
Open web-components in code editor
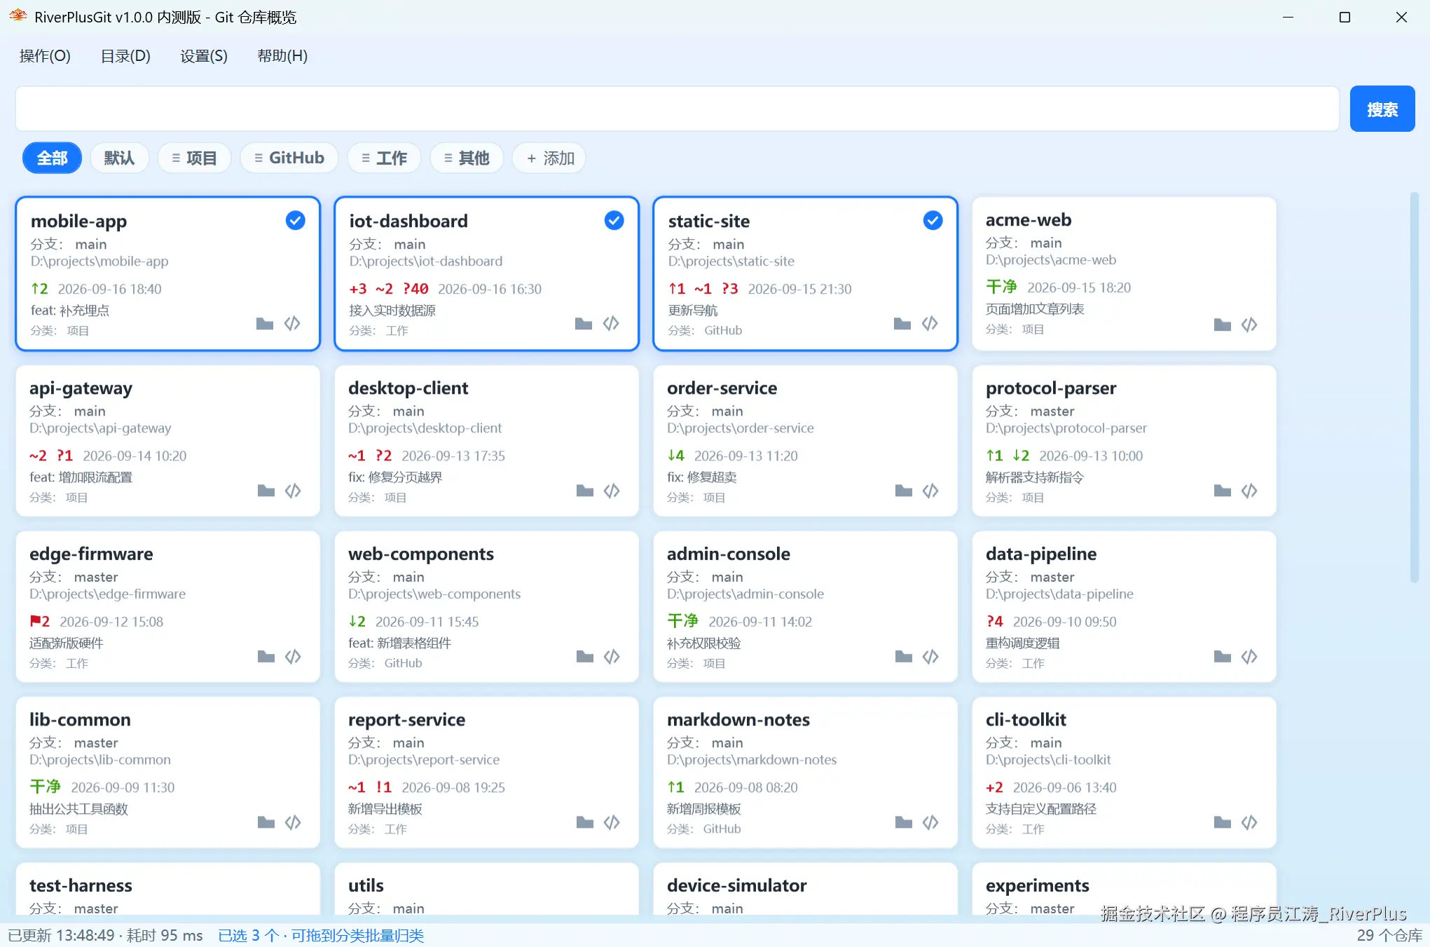(x=612, y=657)
